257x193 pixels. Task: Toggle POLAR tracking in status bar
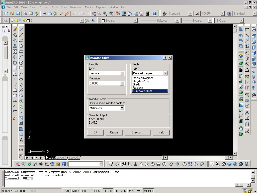[97, 191]
